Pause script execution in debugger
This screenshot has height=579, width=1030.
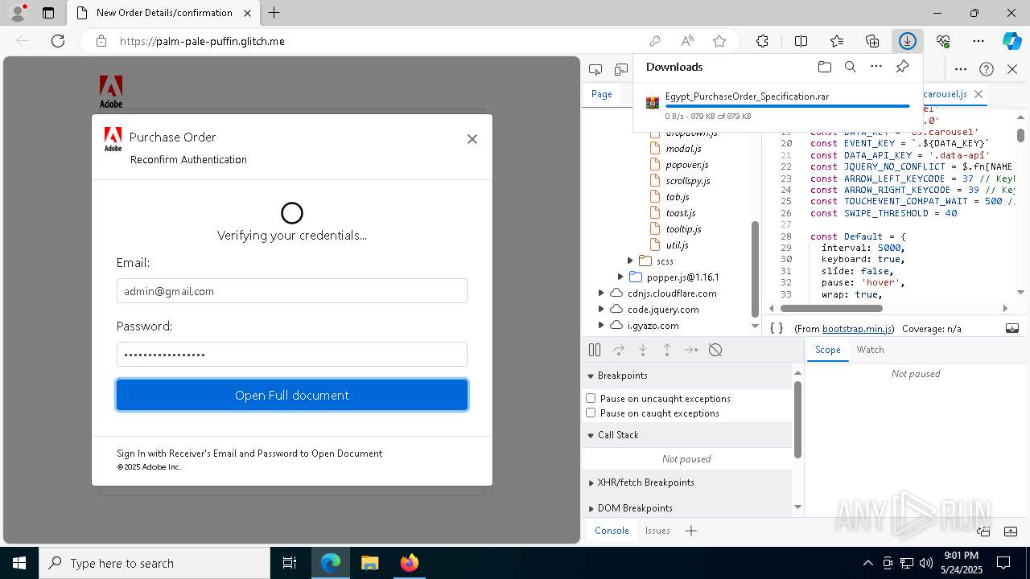coord(595,350)
